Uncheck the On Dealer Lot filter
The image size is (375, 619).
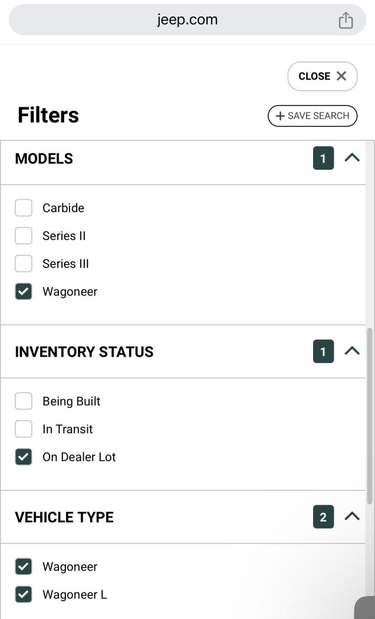coord(24,457)
